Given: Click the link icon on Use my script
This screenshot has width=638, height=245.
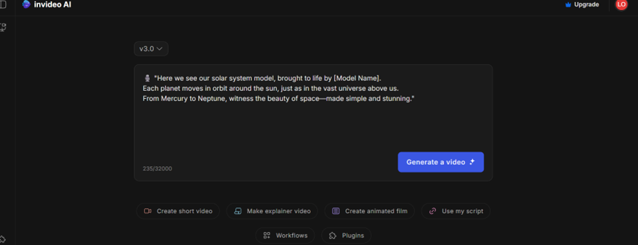Looking at the screenshot, I should [433, 211].
